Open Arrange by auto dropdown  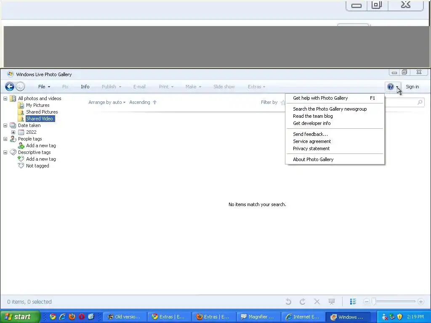pos(107,103)
